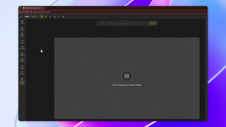Click AI Eraser in the floating toolbar
This screenshot has height=127, width=226.
coord(110,23)
